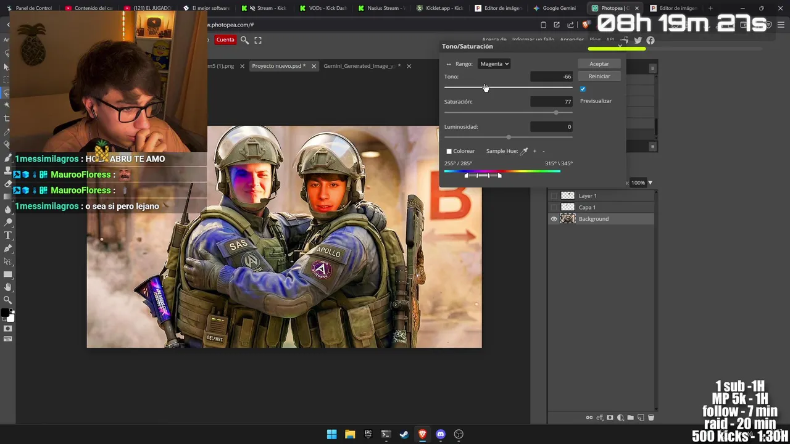Screen dimensions: 790x444
Task: Select the Eyedropper tool in left toolbar
Action: click(x=7, y=131)
